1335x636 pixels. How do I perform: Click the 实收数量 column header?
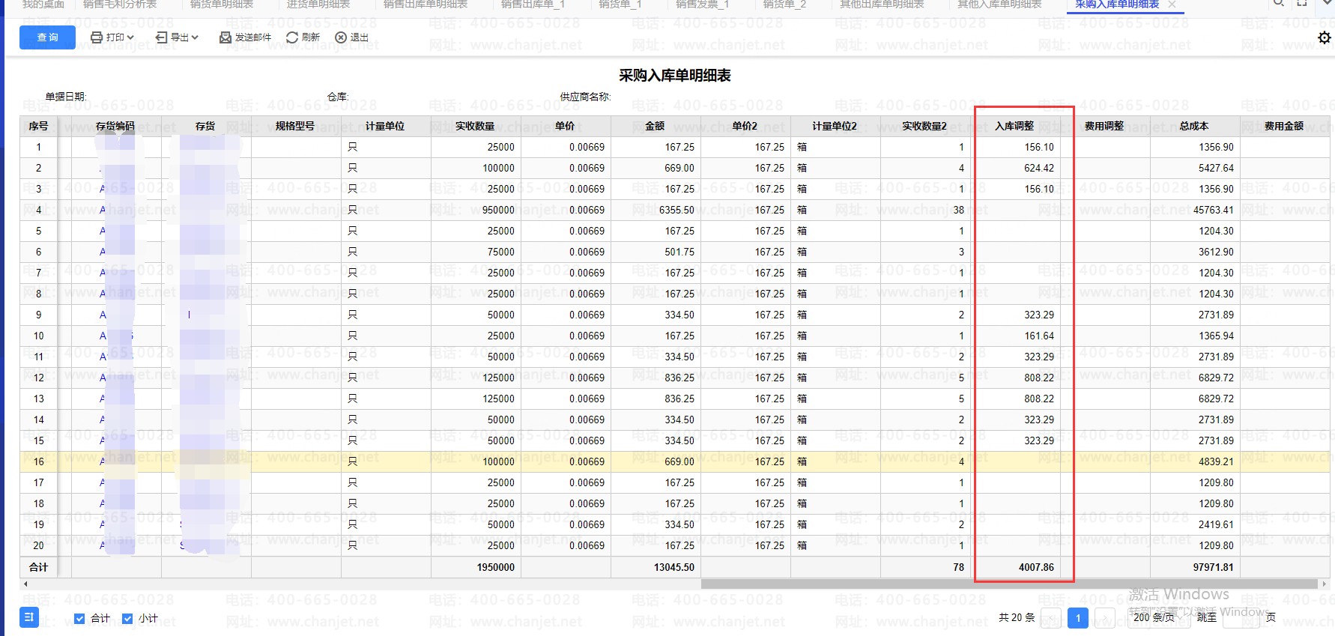[475, 126]
